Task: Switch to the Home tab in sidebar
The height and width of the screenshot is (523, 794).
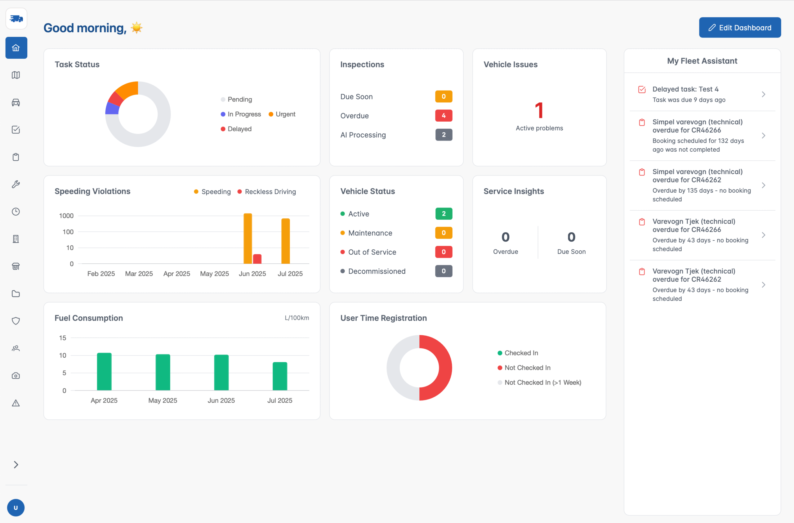Action: pyautogui.click(x=16, y=48)
